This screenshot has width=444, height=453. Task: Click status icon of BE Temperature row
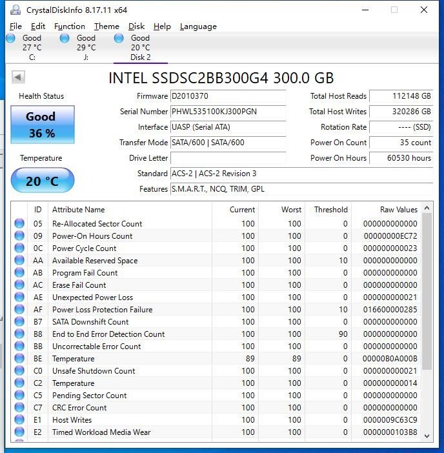pyautogui.click(x=19, y=359)
